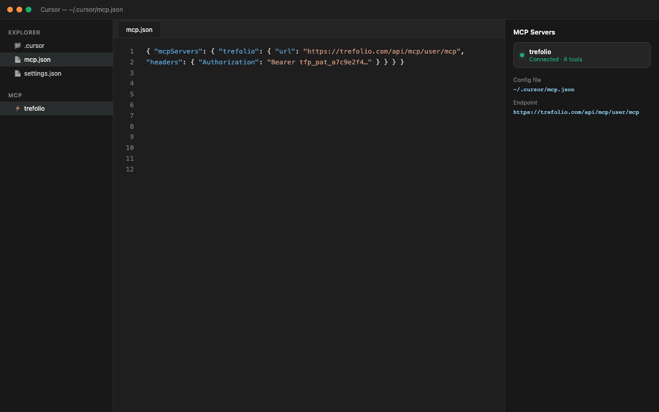
Task: Click the window title "Cursor — ~/.cursor/mcp.json"
Action: click(82, 10)
